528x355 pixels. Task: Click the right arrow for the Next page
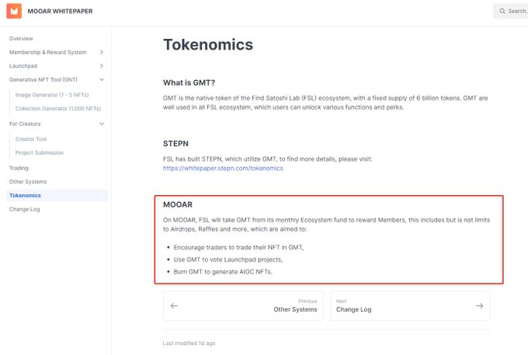click(x=480, y=305)
